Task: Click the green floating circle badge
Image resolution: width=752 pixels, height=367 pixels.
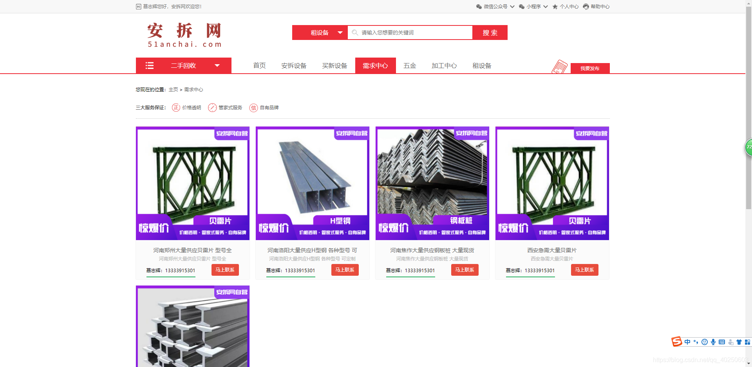Action: 748,147
